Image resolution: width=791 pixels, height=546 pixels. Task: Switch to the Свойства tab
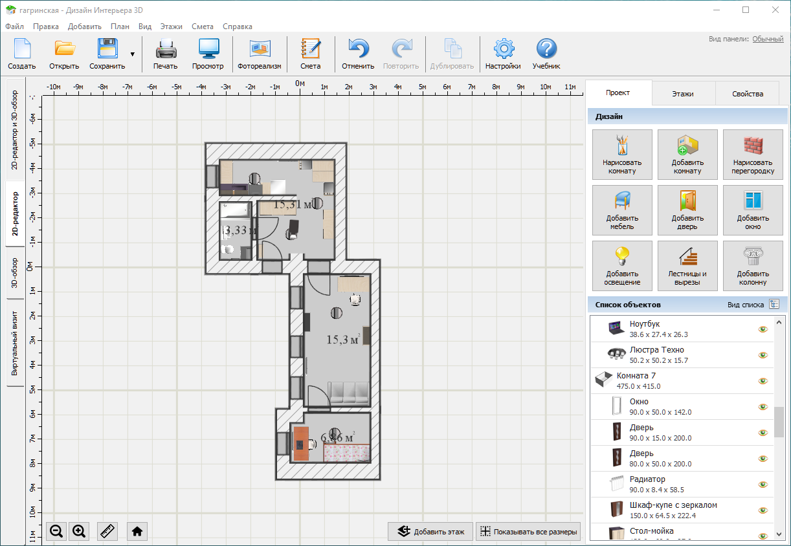tap(747, 94)
